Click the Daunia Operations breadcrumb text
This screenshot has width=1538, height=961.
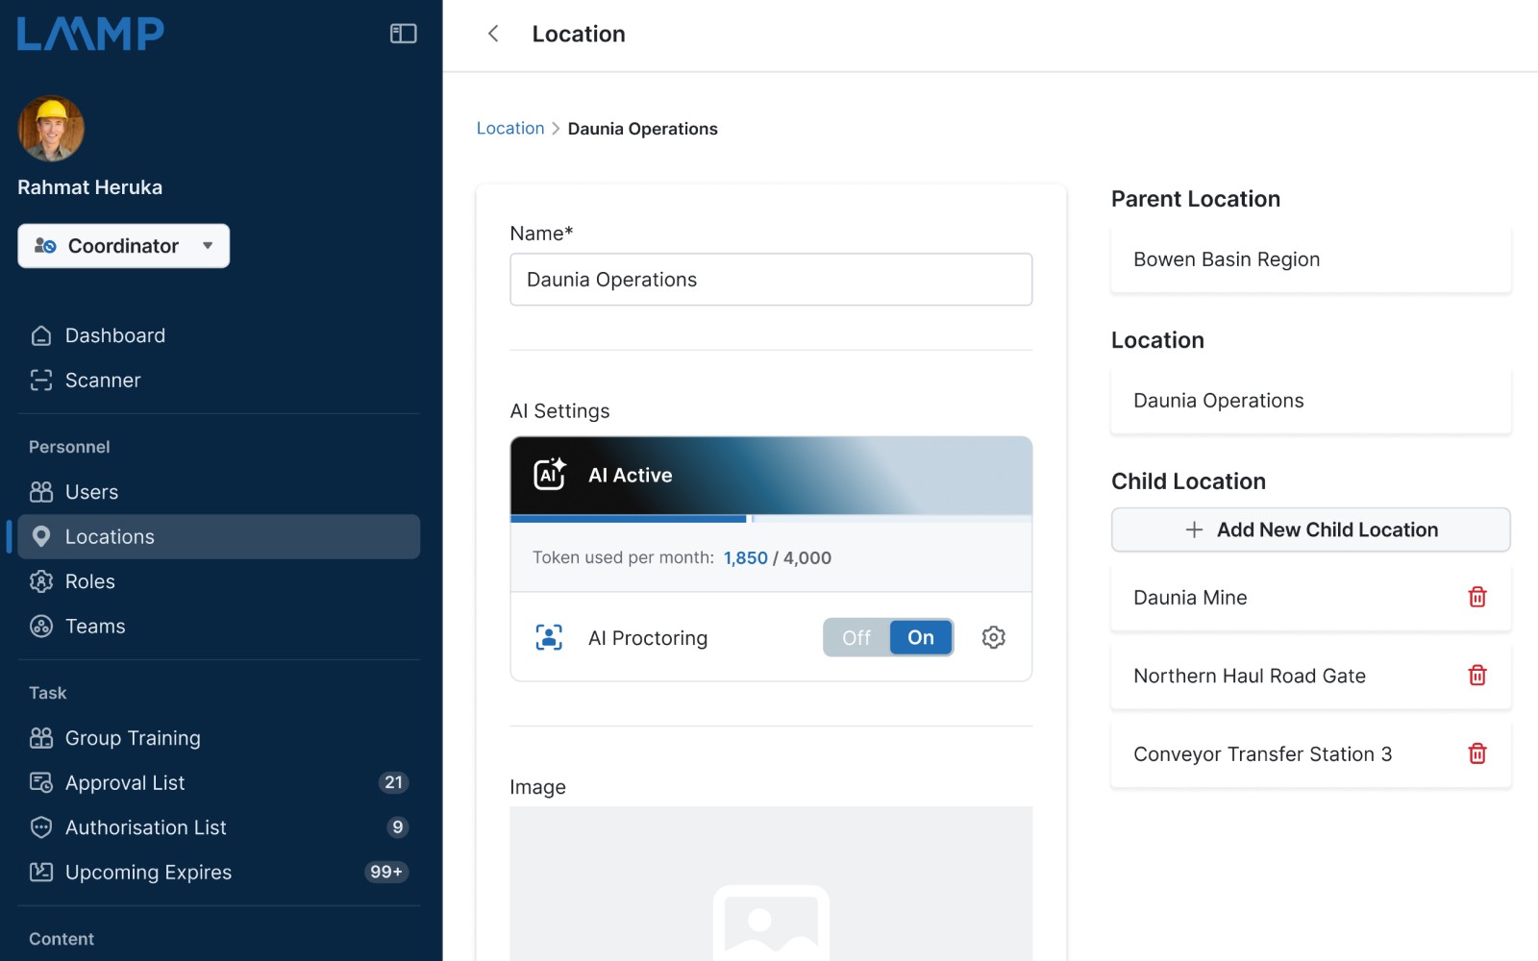tap(642, 129)
